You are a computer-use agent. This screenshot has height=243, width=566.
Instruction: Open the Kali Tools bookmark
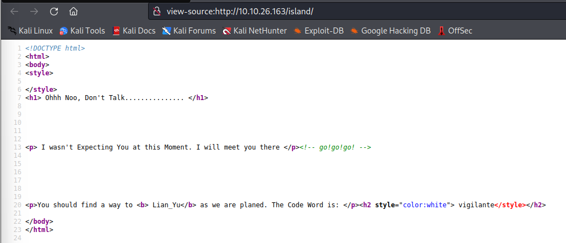pyautogui.click(x=82, y=31)
